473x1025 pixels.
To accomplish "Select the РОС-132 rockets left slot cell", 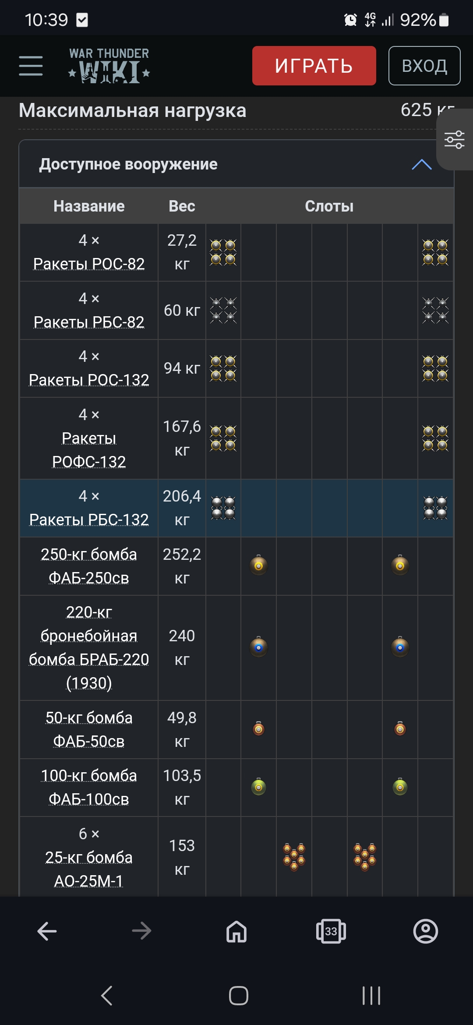I will point(223,368).
